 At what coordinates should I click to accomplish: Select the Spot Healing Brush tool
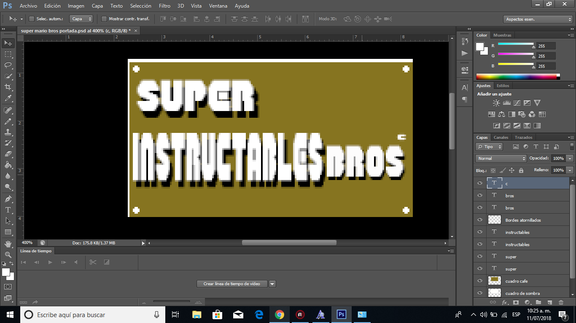(x=8, y=110)
